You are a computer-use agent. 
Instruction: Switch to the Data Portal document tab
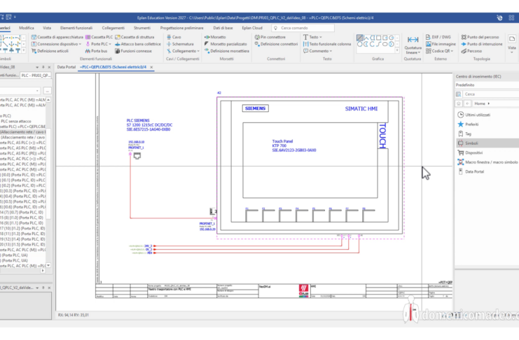click(x=67, y=66)
